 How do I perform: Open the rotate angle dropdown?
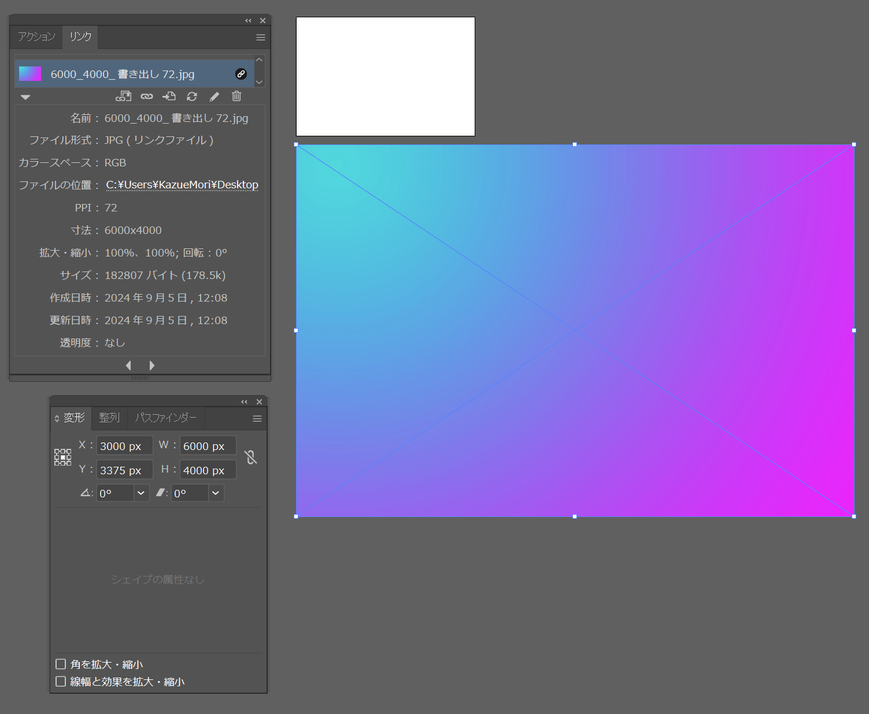pos(141,493)
